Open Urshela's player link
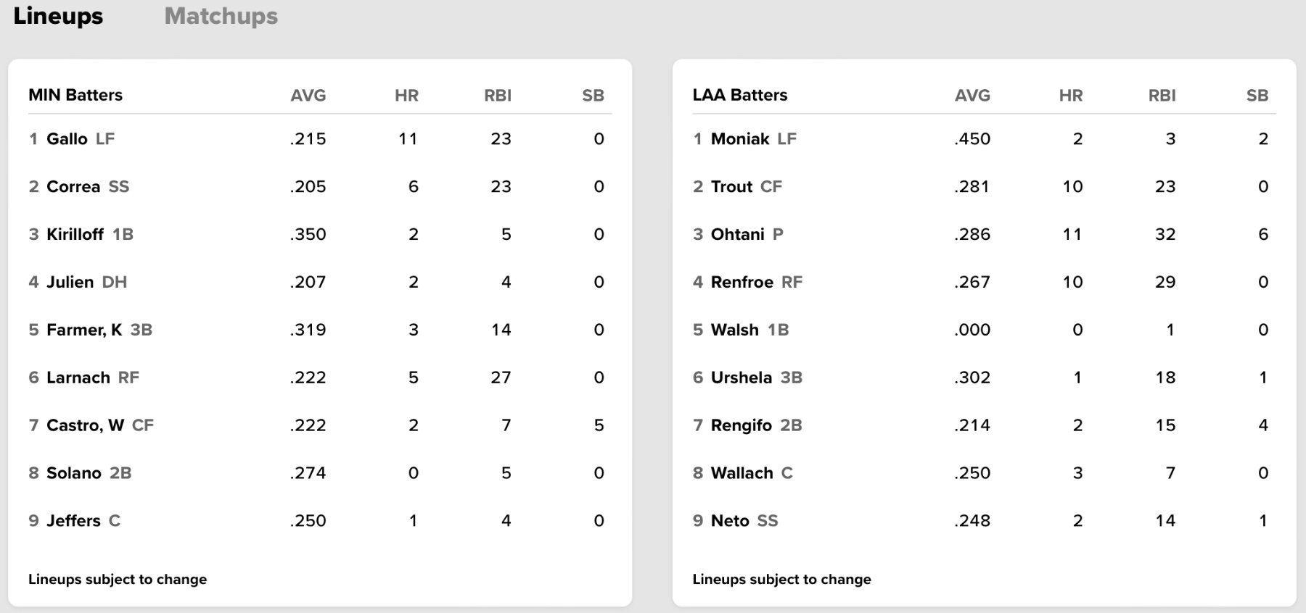This screenshot has width=1306, height=613. point(741,378)
